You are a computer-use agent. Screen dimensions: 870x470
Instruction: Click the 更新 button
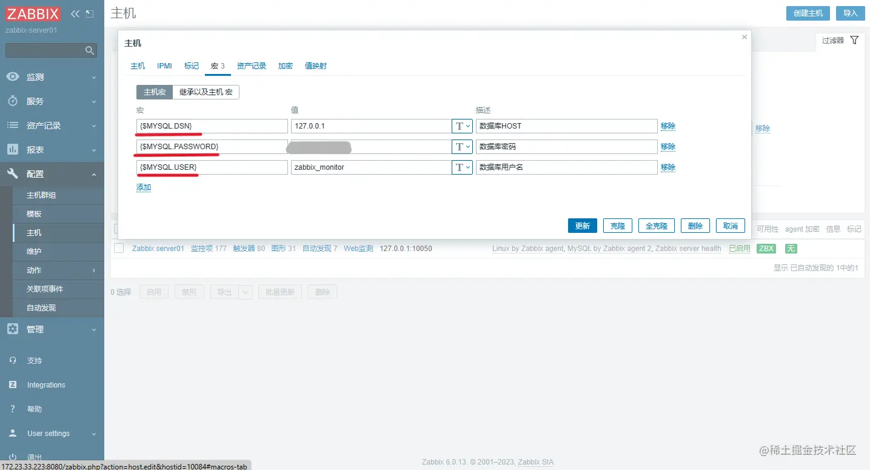(x=583, y=226)
